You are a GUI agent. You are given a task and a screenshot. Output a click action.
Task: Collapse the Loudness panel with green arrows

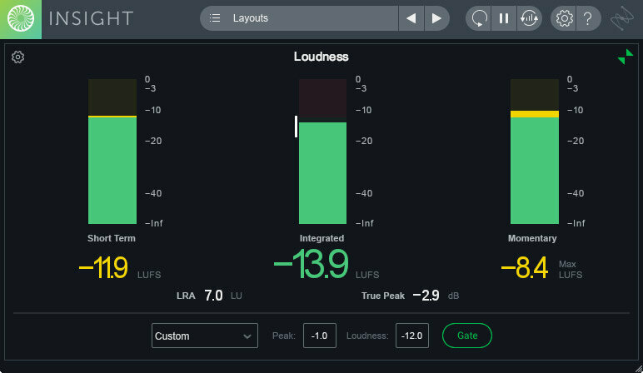626,57
